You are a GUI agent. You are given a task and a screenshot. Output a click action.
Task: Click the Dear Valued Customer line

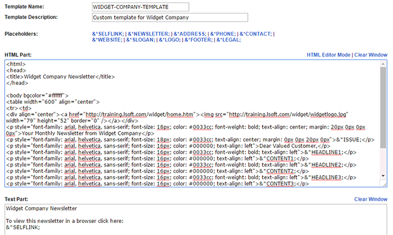(168, 146)
